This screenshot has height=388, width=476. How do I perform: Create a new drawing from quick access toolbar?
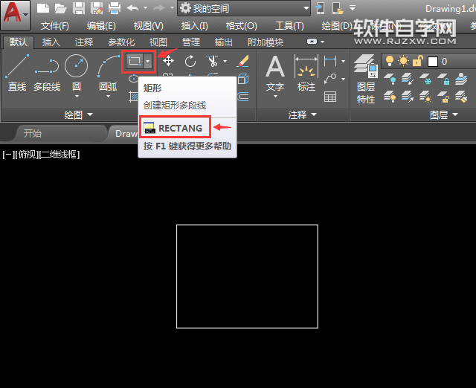pos(43,8)
